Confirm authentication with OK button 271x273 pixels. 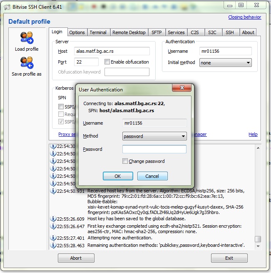point(118,176)
